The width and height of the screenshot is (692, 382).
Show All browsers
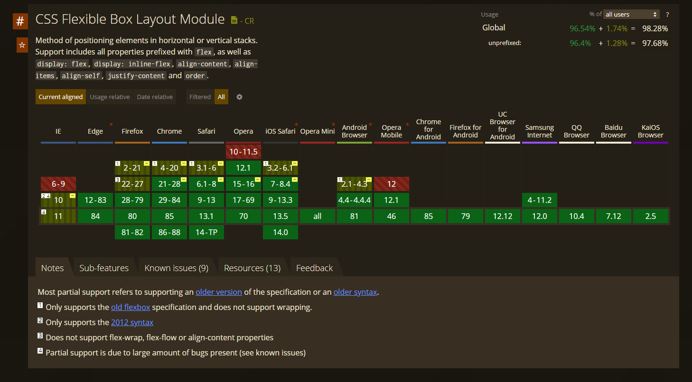[x=221, y=97]
